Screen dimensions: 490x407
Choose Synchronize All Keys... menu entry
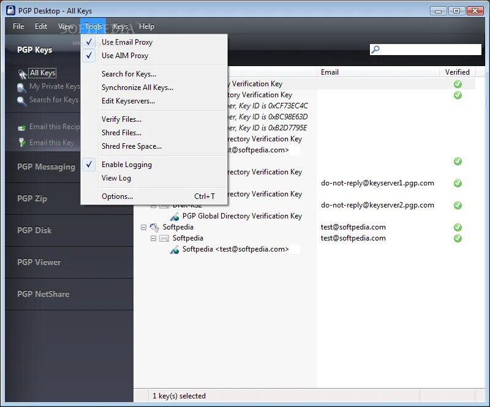click(154, 88)
